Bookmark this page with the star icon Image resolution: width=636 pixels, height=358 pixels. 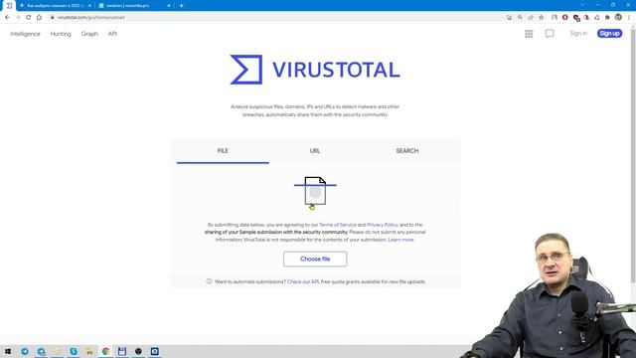click(x=541, y=18)
